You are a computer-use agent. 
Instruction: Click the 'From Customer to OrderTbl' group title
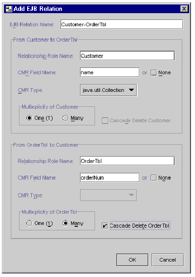(x=45, y=40)
